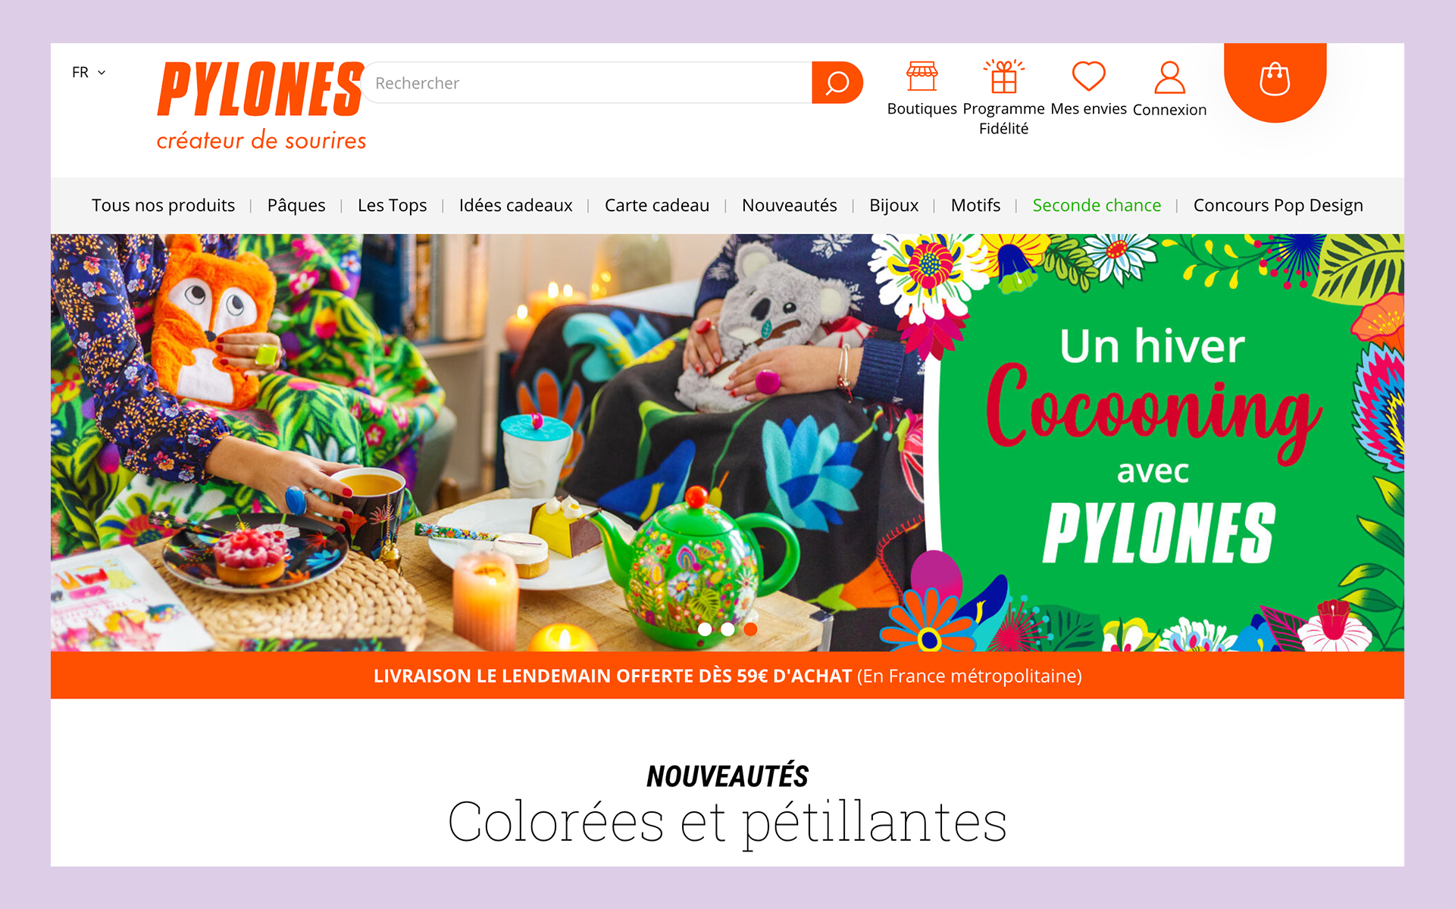Go to the Seconde chance section
Viewport: 1455px width, 909px height.
[1097, 205]
